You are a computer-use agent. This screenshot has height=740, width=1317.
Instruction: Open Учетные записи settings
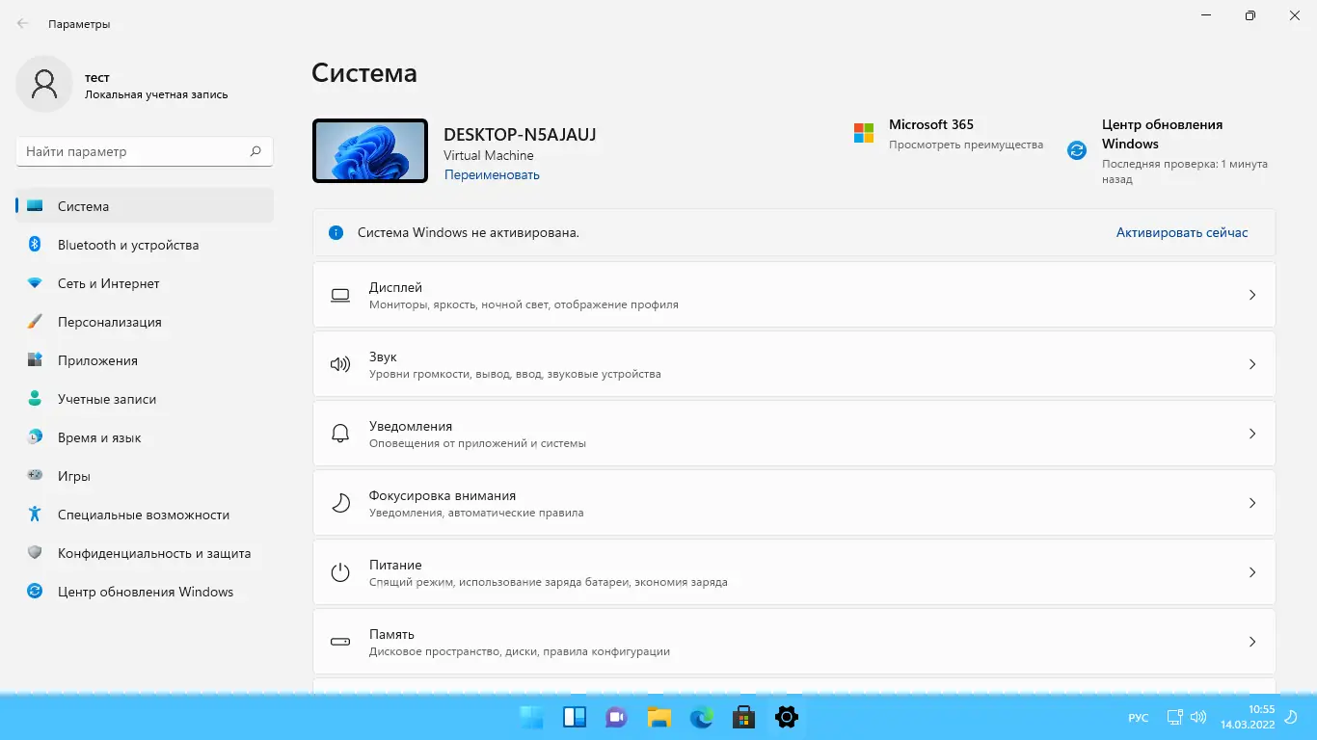pyautogui.click(x=108, y=399)
